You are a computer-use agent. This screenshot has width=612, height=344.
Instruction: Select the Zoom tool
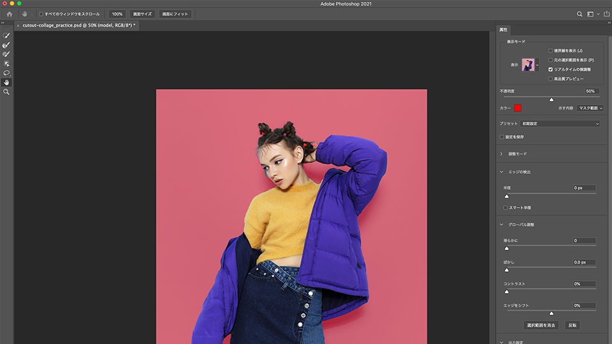coord(6,92)
